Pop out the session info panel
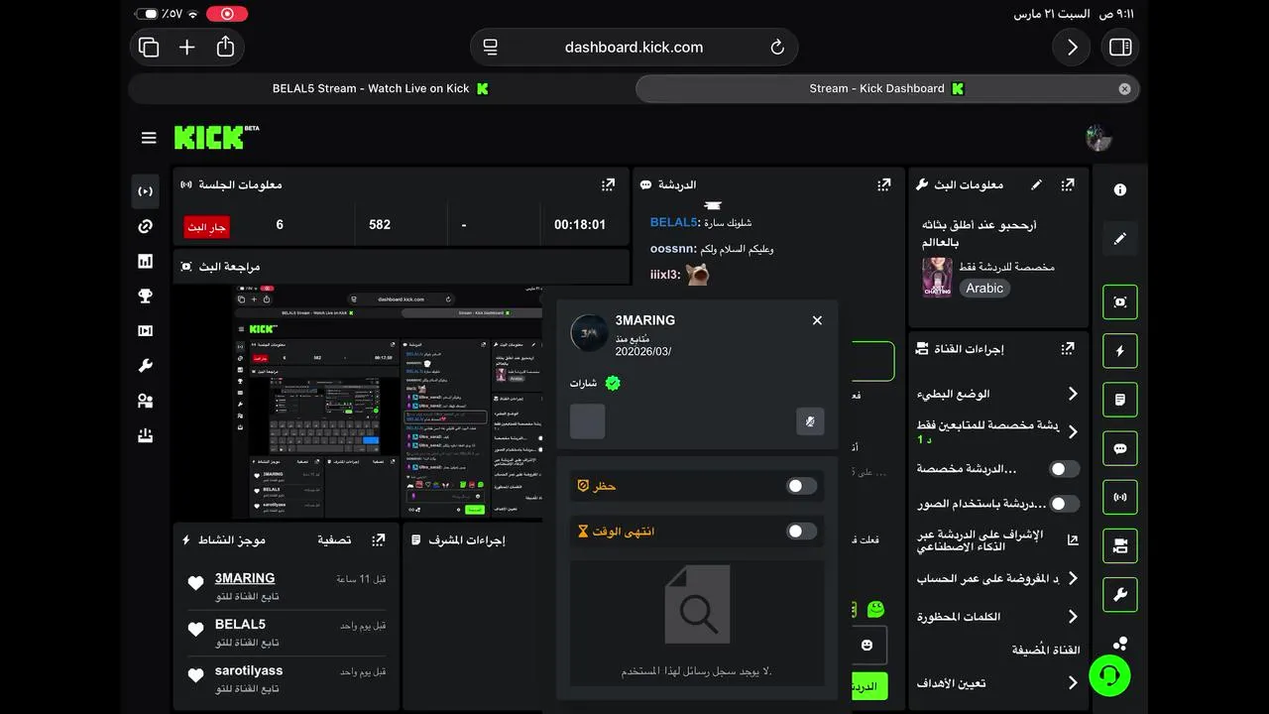 click(x=609, y=184)
